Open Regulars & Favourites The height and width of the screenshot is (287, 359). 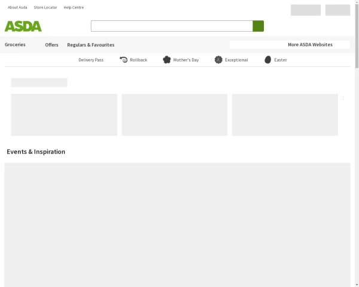pos(91,45)
